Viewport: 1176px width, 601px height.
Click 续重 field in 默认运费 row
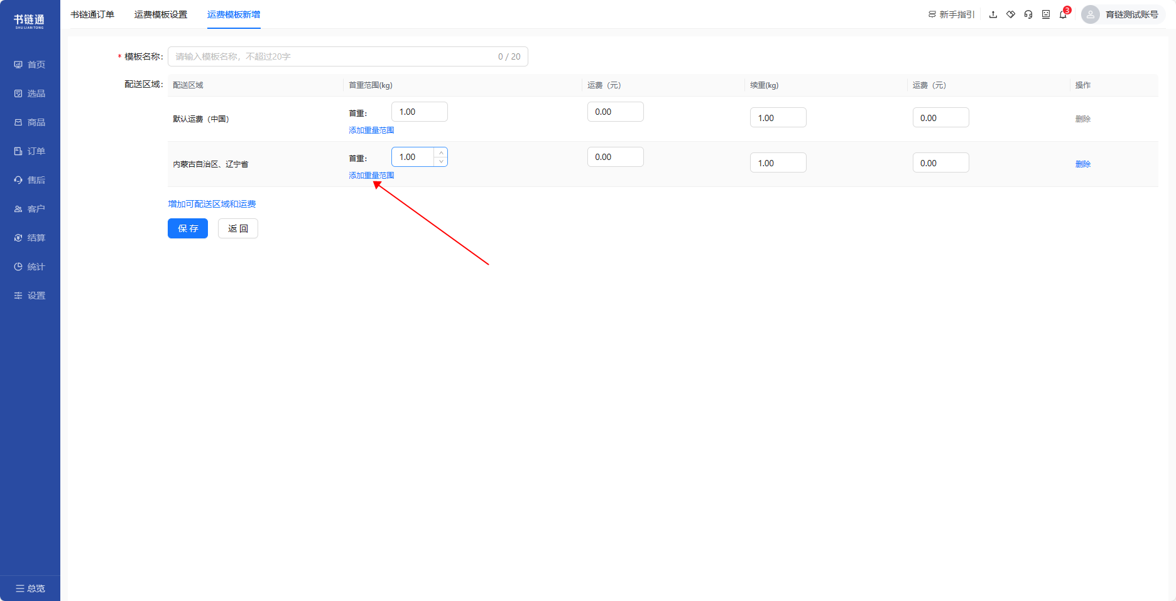coord(778,118)
